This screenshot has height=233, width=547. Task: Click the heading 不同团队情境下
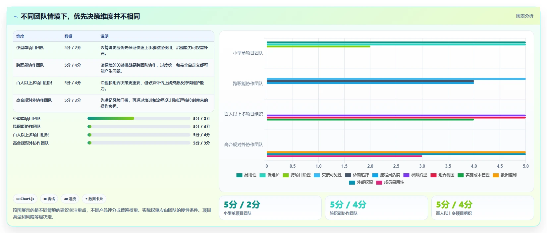81,16
